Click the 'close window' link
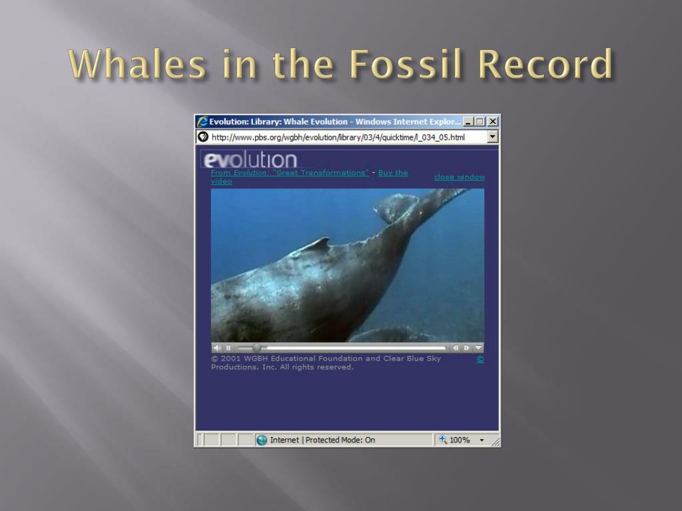Image resolution: width=682 pixels, height=511 pixels. 460,177
